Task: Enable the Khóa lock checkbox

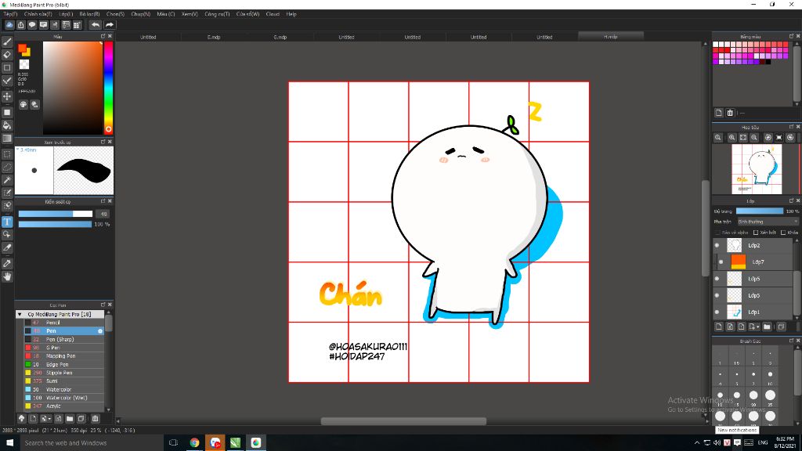Action: (x=782, y=233)
